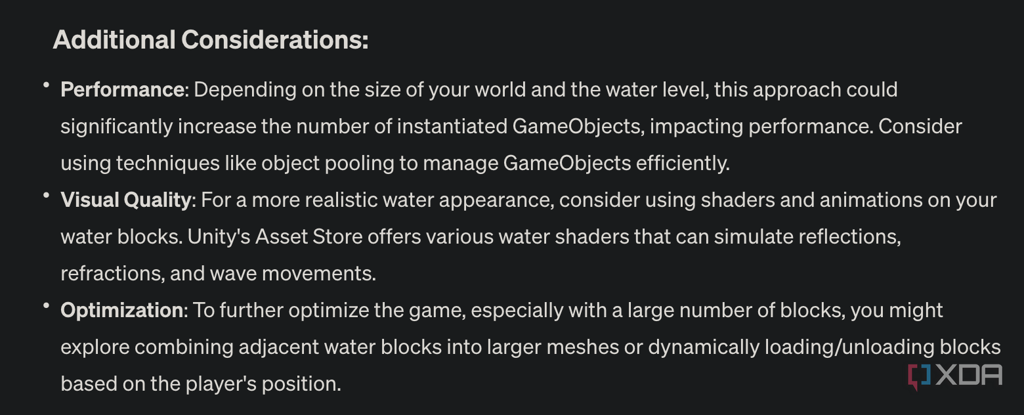This screenshot has height=415, width=1024.
Task: Click the bold Optimization label
Action: tap(122, 310)
